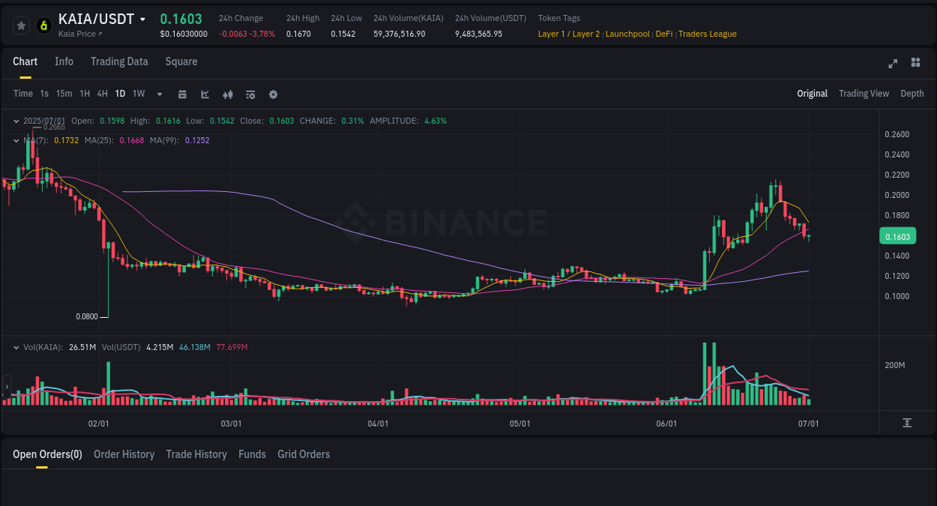
Task: Open the chart layout widget icon
Action: coord(915,64)
